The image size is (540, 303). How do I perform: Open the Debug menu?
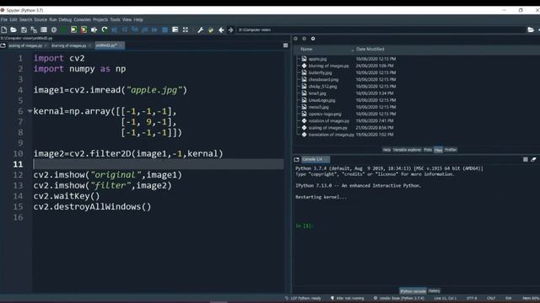point(65,19)
